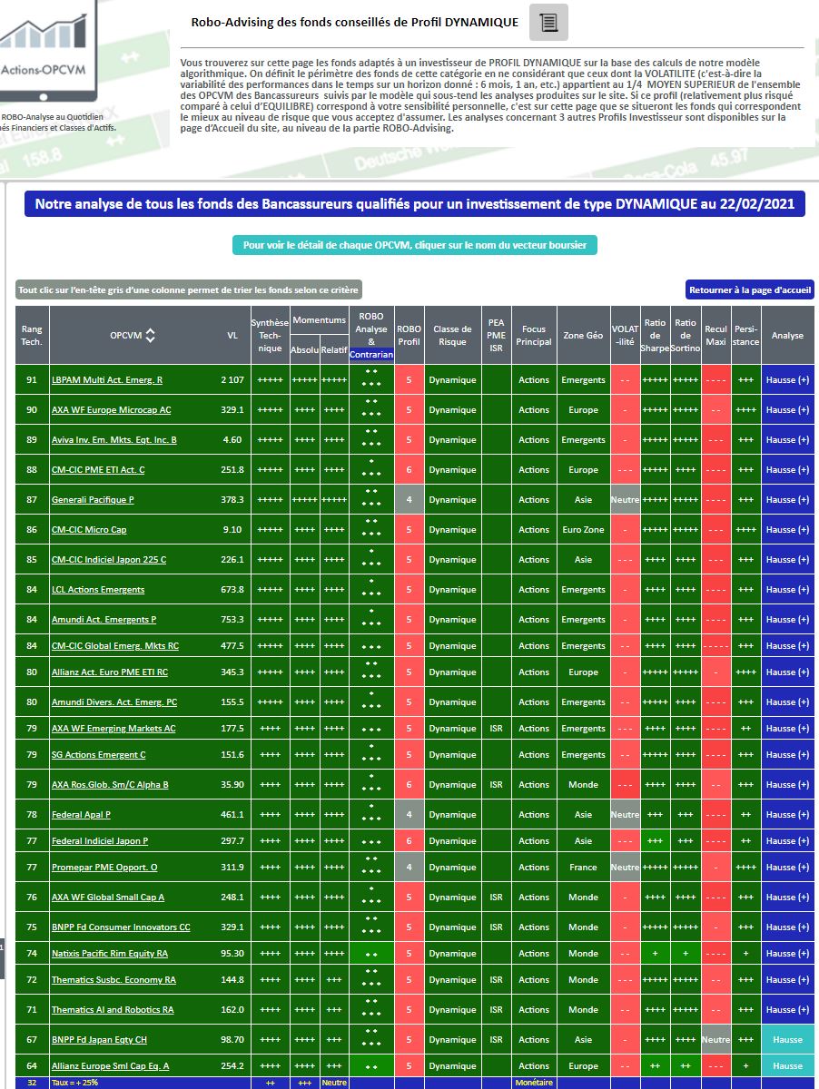Screen dimensions: 819x1089
Task: Open SG Actions Emergent C link
Action: pos(99,755)
